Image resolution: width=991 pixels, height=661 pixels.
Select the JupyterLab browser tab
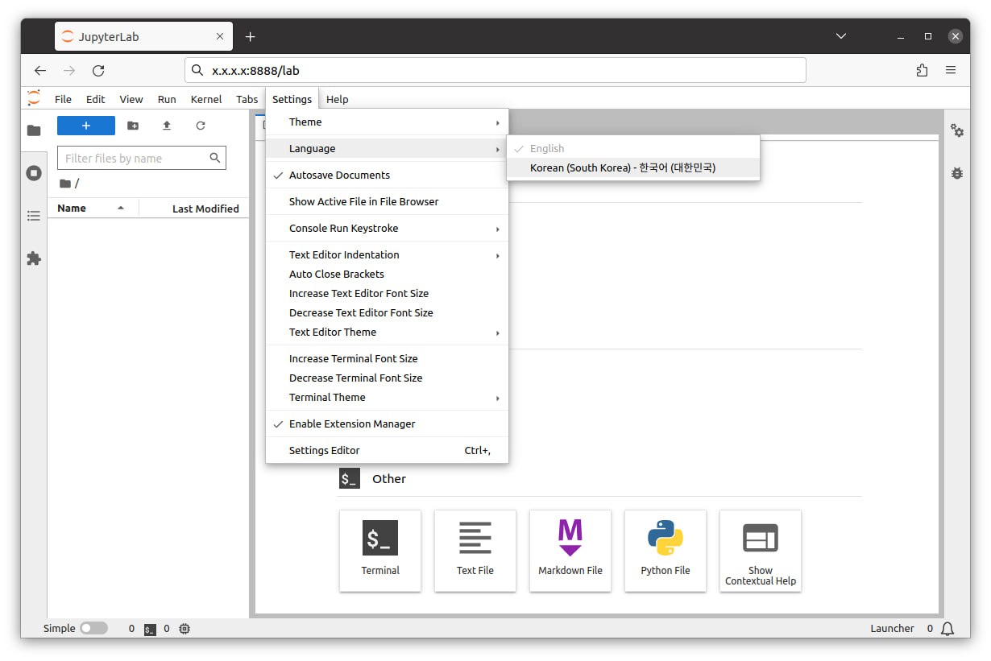[143, 36]
